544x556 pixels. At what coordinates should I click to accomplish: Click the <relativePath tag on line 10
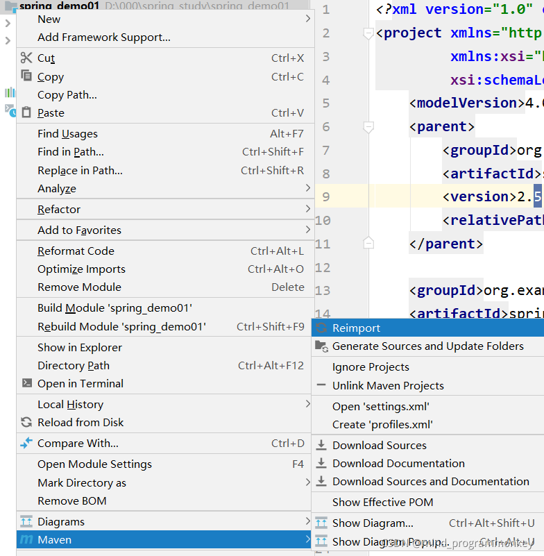(x=493, y=220)
